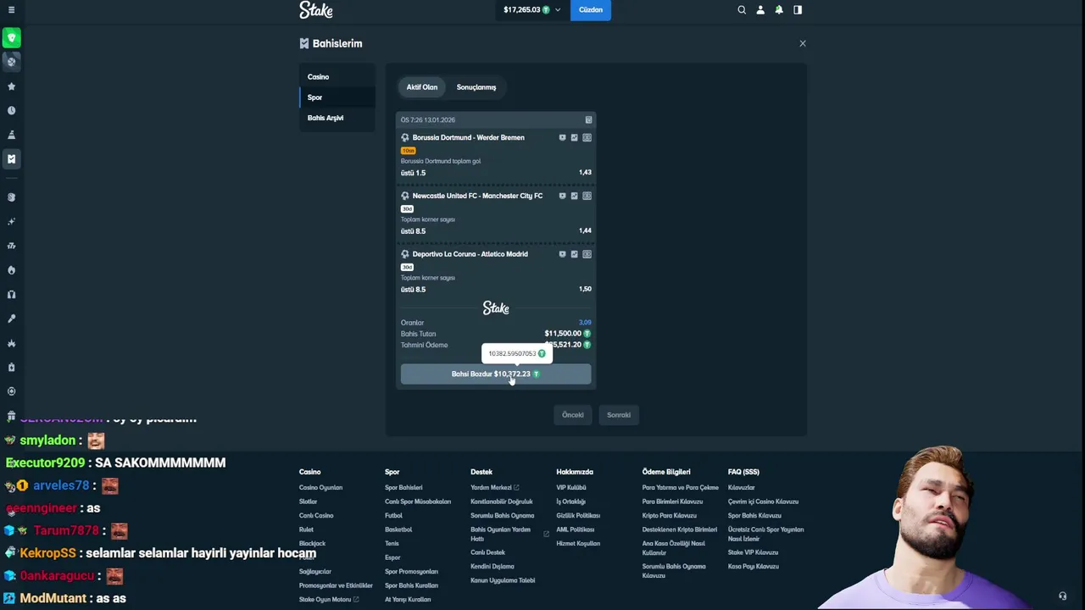Screen dimensions: 1085x610
Task: Open Kripto Para Kılavuzu footer link
Action: tap(670, 515)
